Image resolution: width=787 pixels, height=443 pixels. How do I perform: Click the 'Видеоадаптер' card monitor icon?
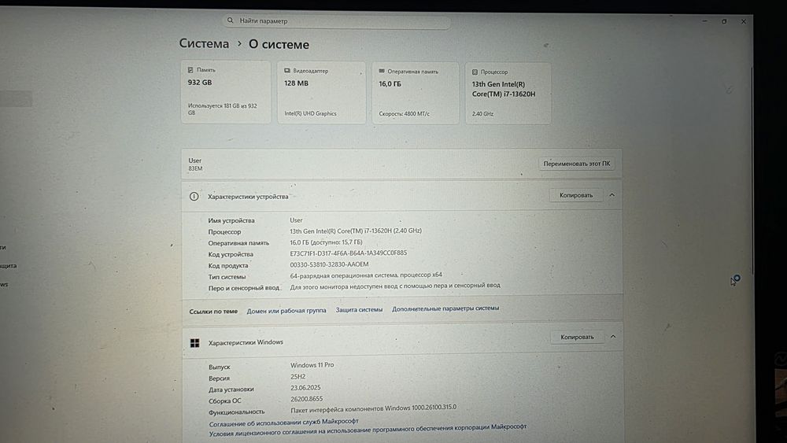coord(287,71)
